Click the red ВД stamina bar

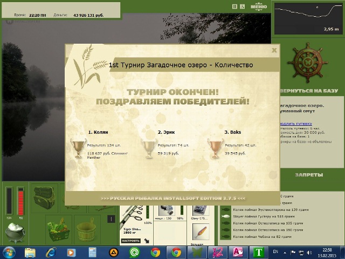point(20,201)
